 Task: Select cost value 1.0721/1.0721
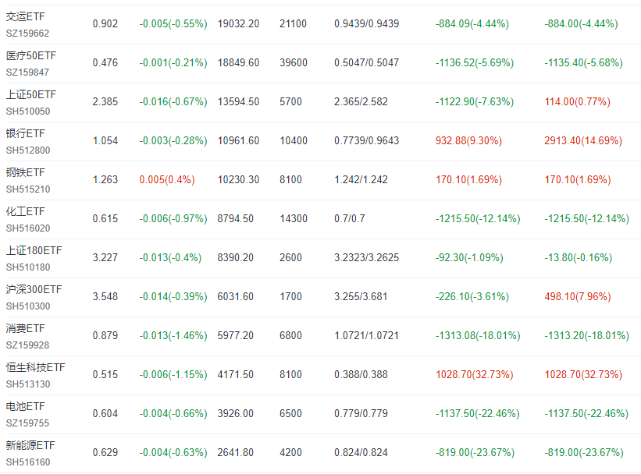(367, 335)
